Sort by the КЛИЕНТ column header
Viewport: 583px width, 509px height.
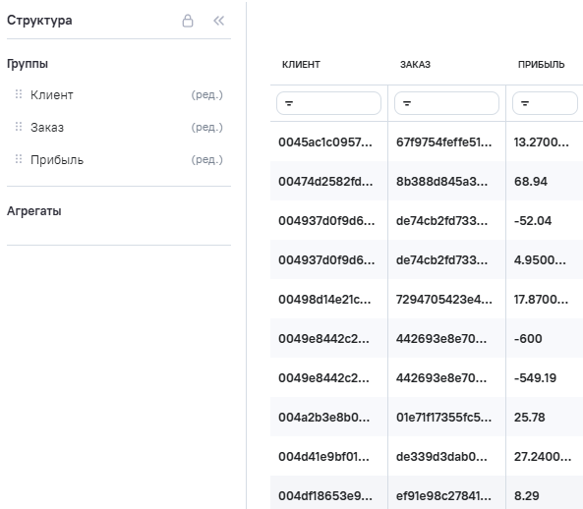301,65
